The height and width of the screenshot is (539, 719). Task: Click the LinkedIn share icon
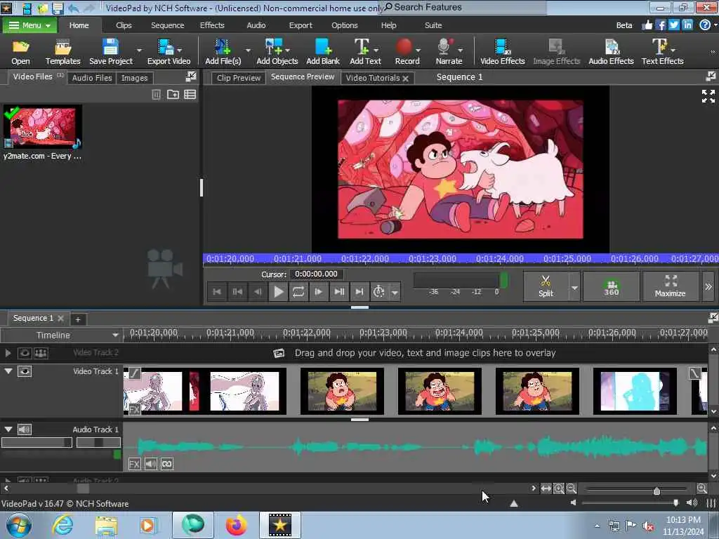pos(687,25)
